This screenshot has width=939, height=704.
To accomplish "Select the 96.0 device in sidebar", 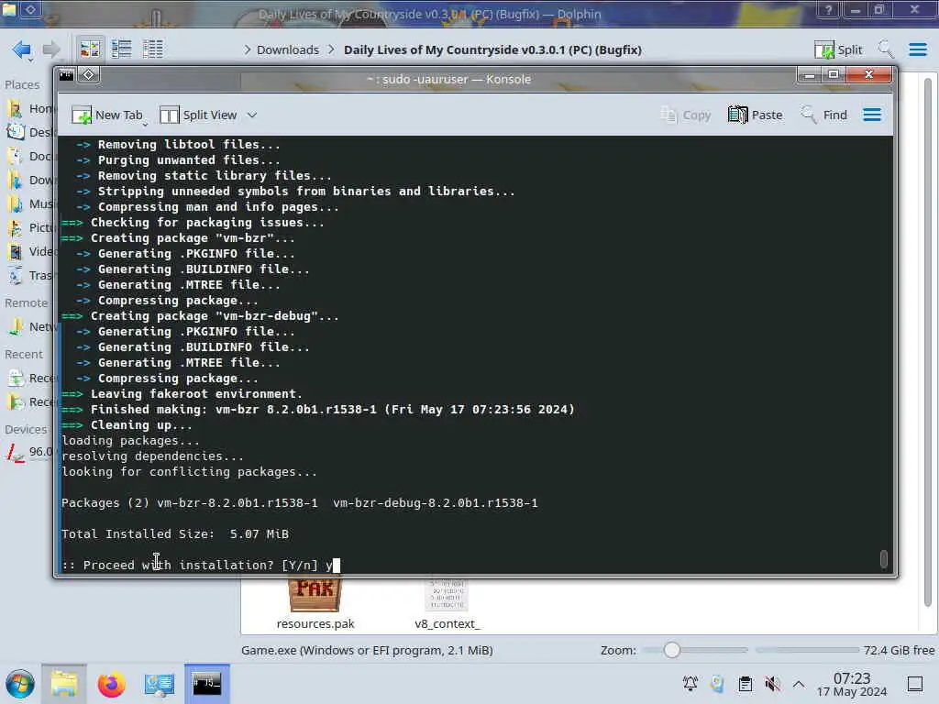I will [30, 452].
